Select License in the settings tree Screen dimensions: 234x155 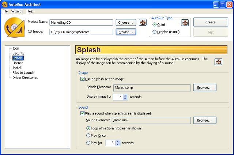18,63
